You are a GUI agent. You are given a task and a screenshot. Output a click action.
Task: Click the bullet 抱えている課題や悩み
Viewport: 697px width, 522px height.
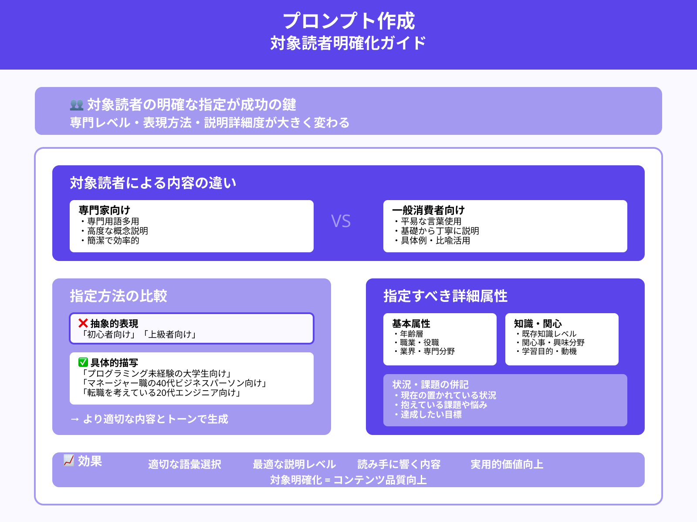[x=440, y=405]
